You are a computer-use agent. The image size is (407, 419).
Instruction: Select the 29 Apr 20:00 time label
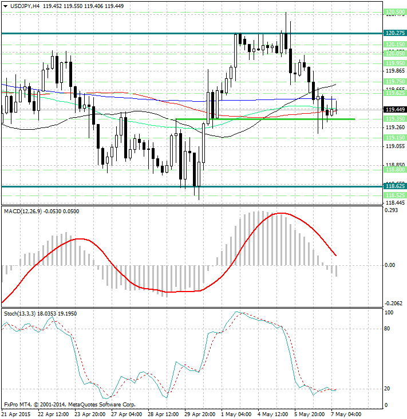(199, 414)
